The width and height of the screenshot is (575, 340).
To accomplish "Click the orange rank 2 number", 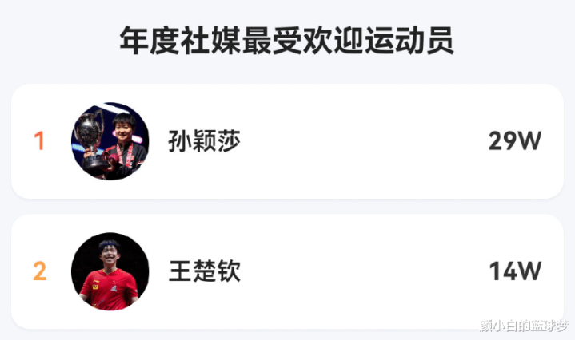I will click(x=40, y=271).
